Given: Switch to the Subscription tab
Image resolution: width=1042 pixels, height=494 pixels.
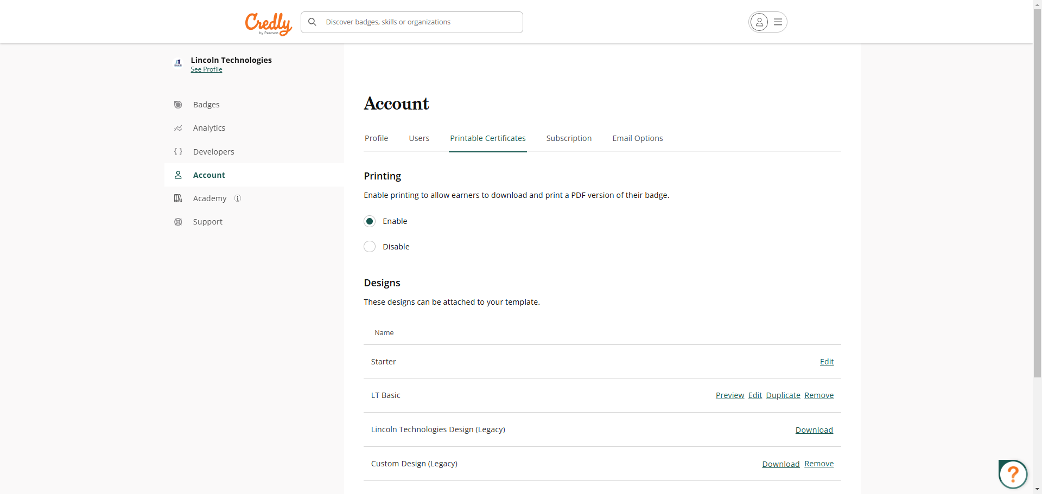Looking at the screenshot, I should click(569, 138).
